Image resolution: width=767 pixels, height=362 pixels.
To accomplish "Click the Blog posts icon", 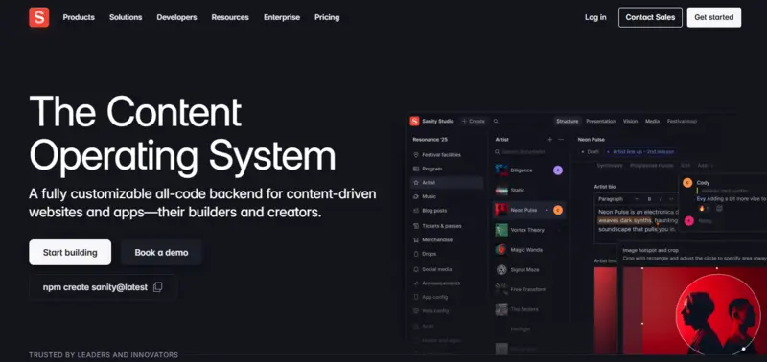I will (x=416, y=211).
